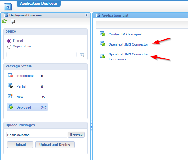Click the view details icon beside refresh
The width and height of the screenshot is (188, 160).
[13, 21]
